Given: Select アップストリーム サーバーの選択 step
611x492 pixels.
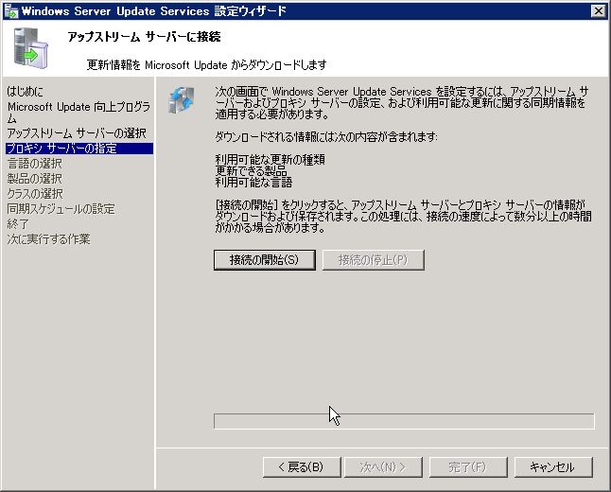Looking at the screenshot, I should click(77, 133).
